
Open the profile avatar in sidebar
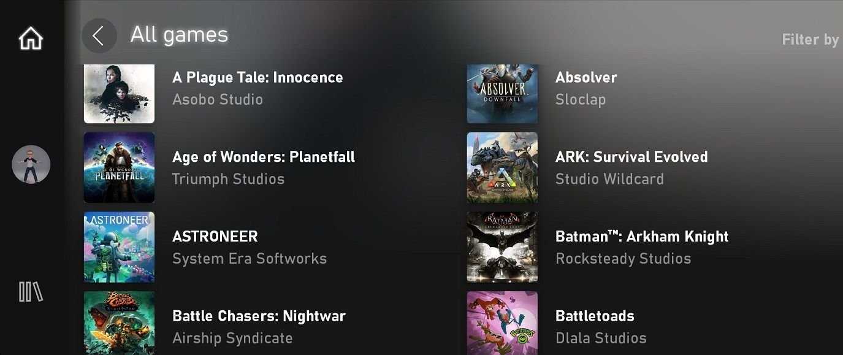(31, 164)
